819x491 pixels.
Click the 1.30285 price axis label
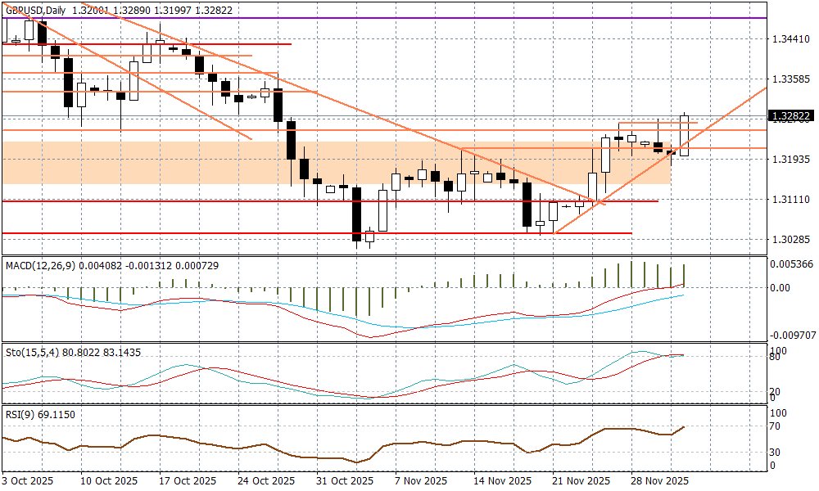pos(790,239)
